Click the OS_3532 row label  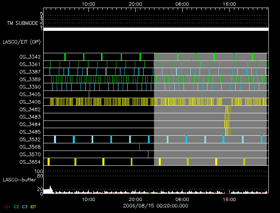30,139
